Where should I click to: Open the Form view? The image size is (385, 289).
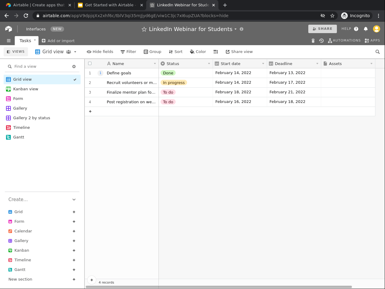tap(42, 99)
